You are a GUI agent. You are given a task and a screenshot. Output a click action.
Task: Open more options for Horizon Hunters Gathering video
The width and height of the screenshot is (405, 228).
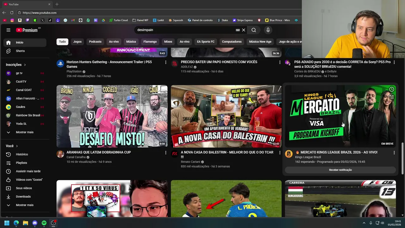[x=165, y=62]
